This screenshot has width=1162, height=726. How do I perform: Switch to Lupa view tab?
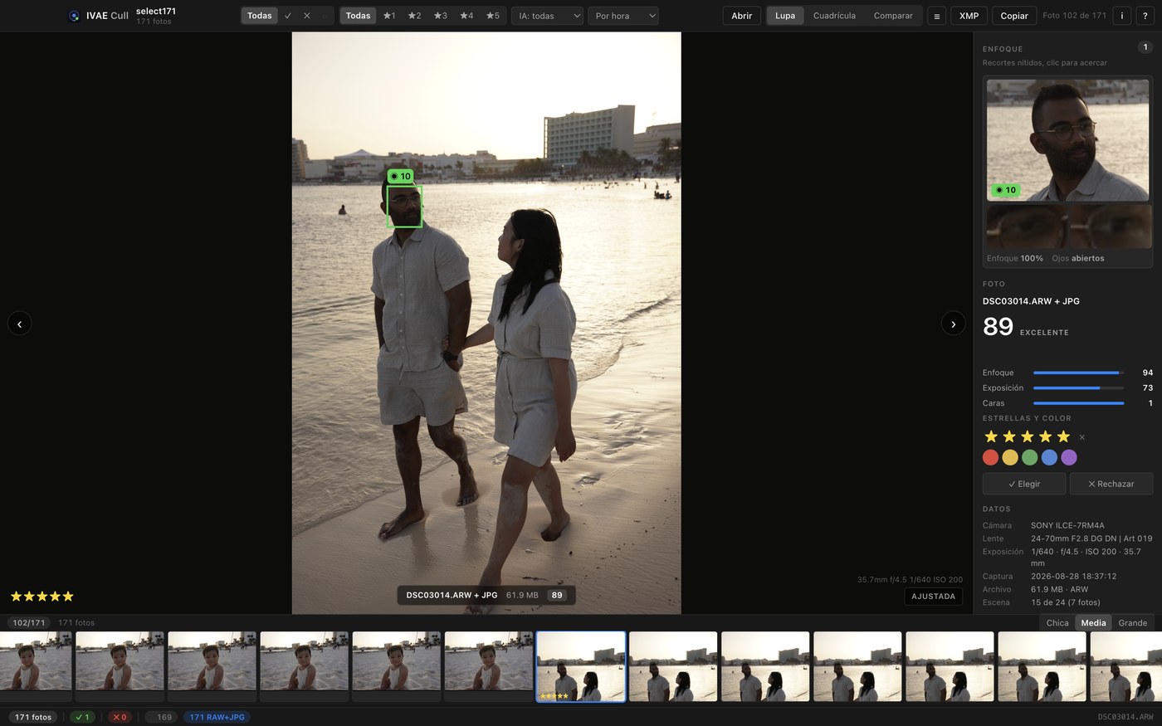(x=785, y=16)
